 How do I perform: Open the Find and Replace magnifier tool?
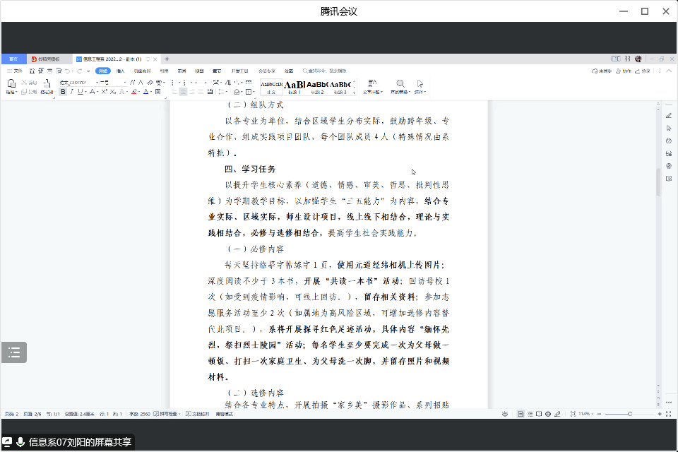[x=400, y=84]
